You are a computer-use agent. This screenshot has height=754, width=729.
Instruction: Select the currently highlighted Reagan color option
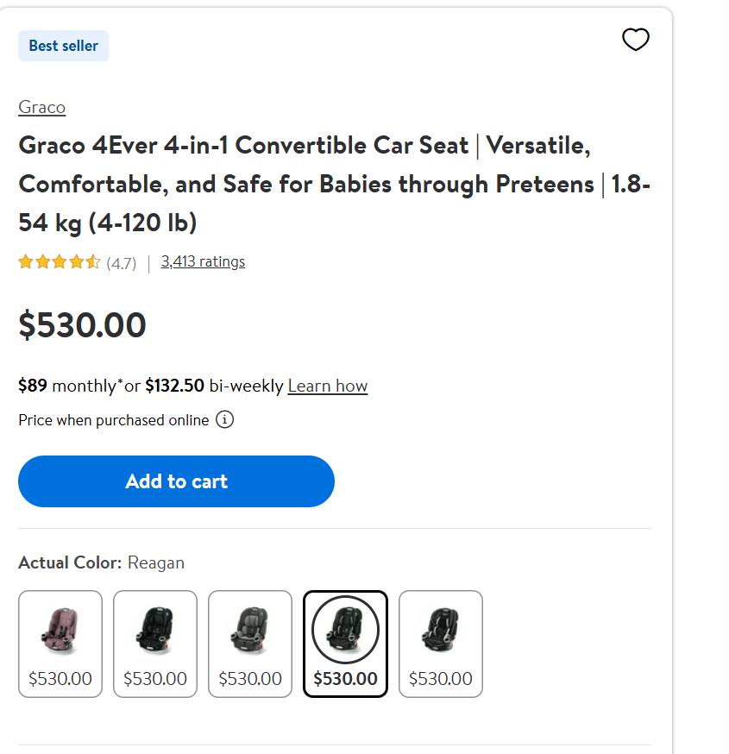tap(345, 643)
